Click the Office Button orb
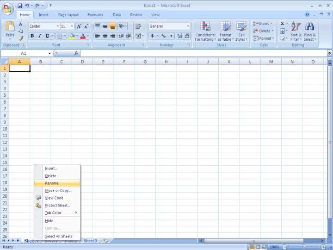 point(8,9)
